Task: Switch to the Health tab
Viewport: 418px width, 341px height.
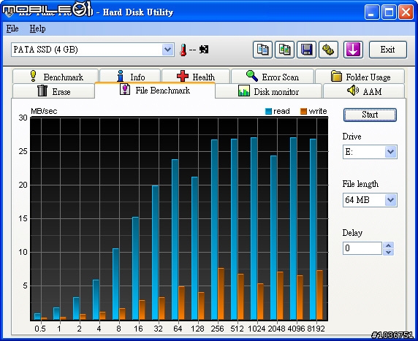Action: coord(196,77)
